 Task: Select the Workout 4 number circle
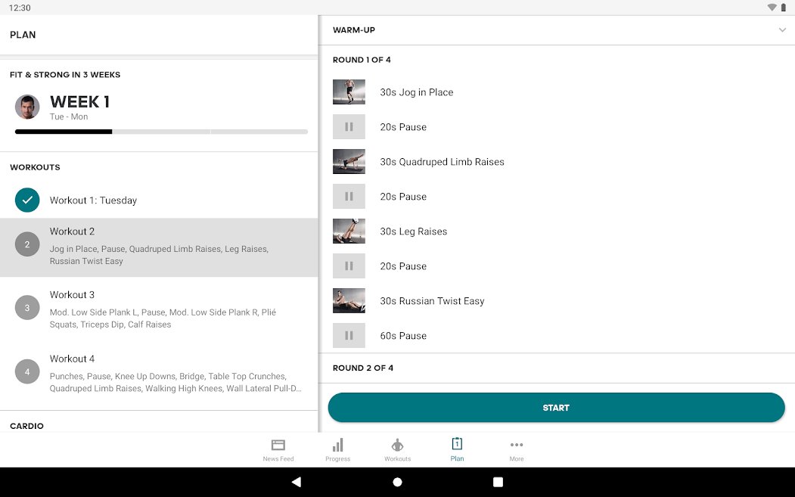(27, 371)
